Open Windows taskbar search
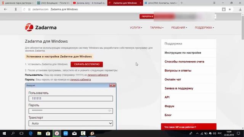 tap(13, 133)
